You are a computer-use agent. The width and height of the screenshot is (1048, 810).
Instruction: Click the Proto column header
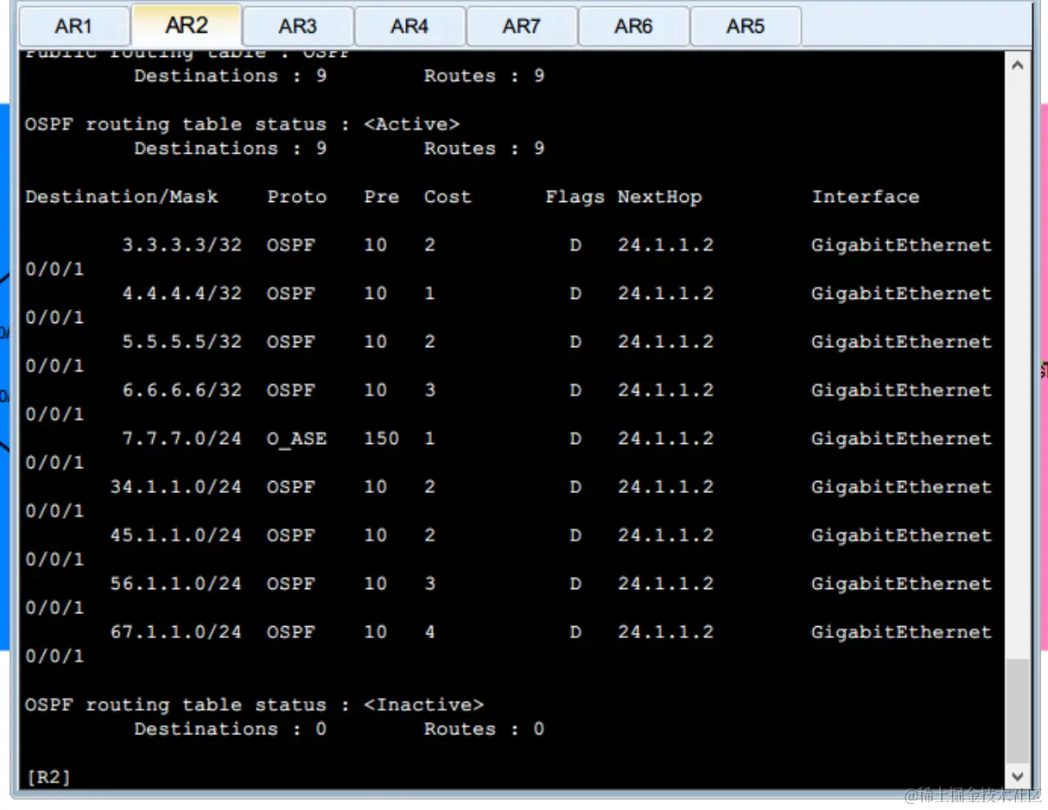297,197
